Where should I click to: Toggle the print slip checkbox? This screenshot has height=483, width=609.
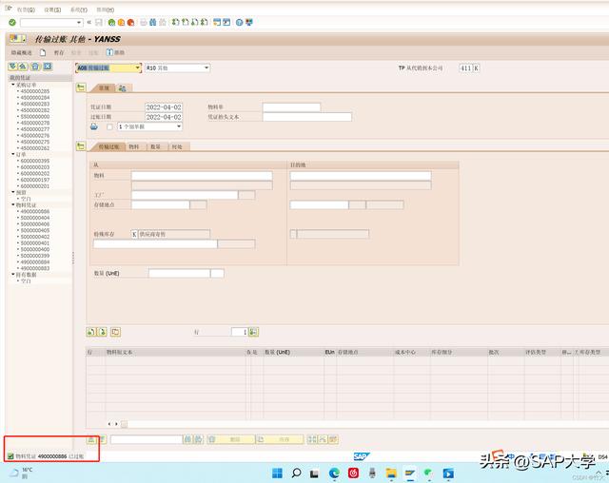coord(110,126)
